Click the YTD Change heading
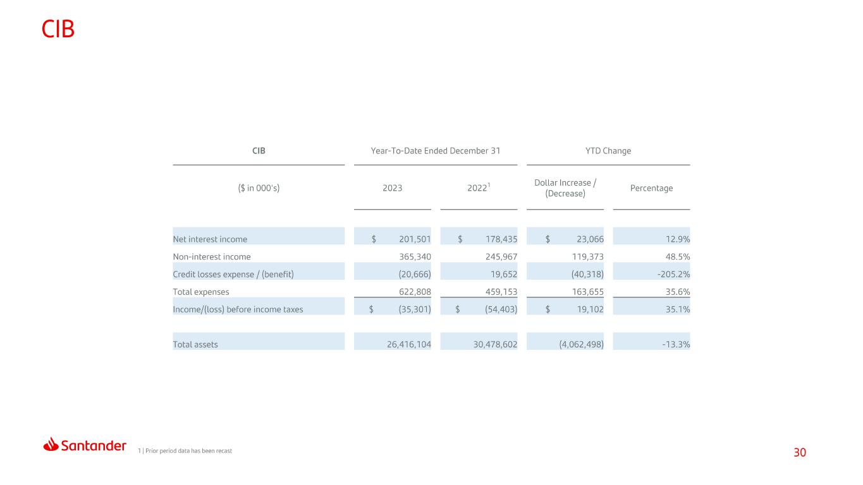Screen dimensions: 863x485 608,151
